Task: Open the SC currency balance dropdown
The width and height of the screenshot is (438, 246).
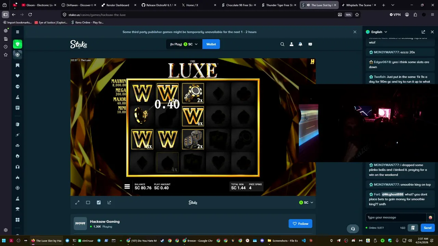Action: (x=184, y=44)
